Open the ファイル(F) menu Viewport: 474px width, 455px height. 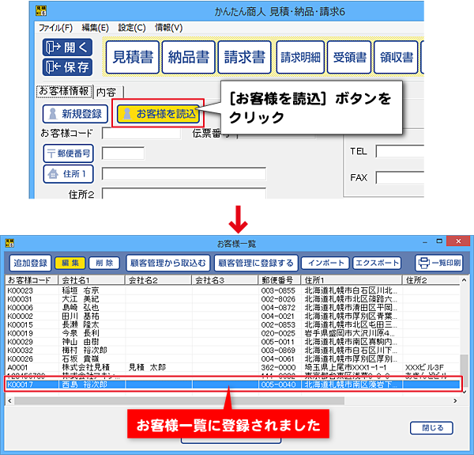point(55,28)
